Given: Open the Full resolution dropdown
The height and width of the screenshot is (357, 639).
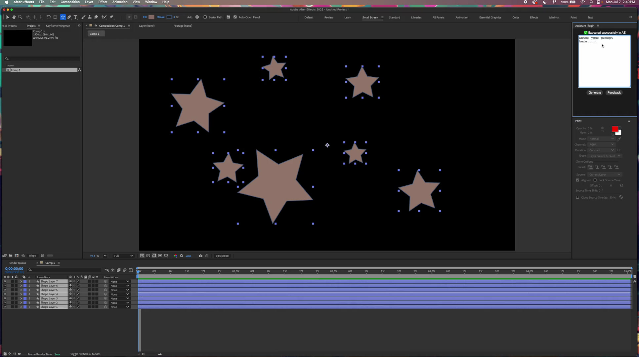Looking at the screenshot, I should point(123,256).
